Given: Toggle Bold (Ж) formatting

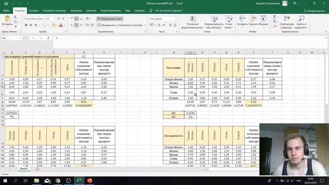Looking at the screenshot, I should pos(26,25).
